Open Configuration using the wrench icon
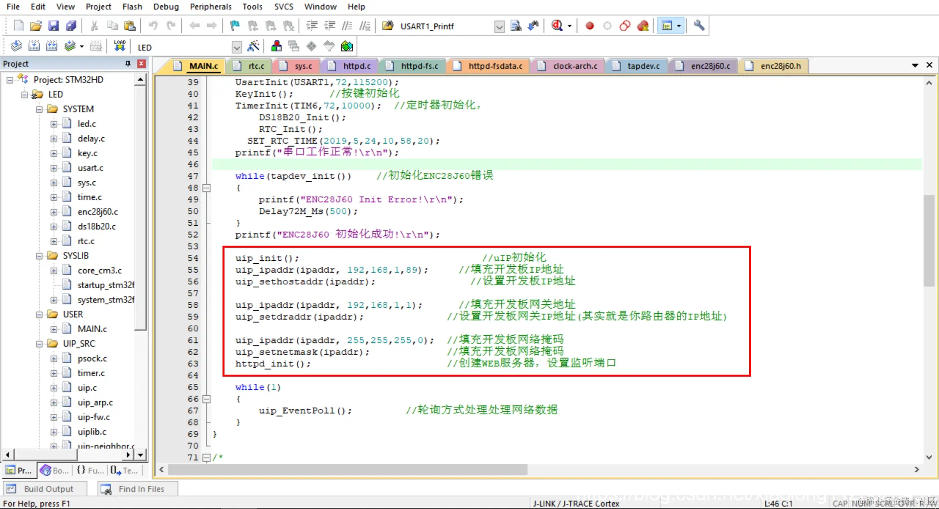939x509 pixels. (x=699, y=25)
